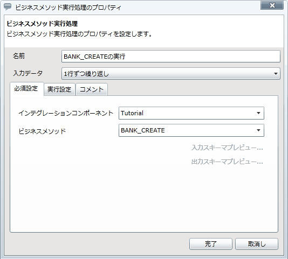The height and width of the screenshot is (259, 288).
Task: Select the 必須設定 tab
Action: [x=27, y=89]
